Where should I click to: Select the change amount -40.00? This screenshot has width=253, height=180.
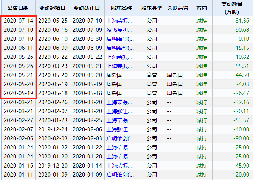(x=241, y=129)
